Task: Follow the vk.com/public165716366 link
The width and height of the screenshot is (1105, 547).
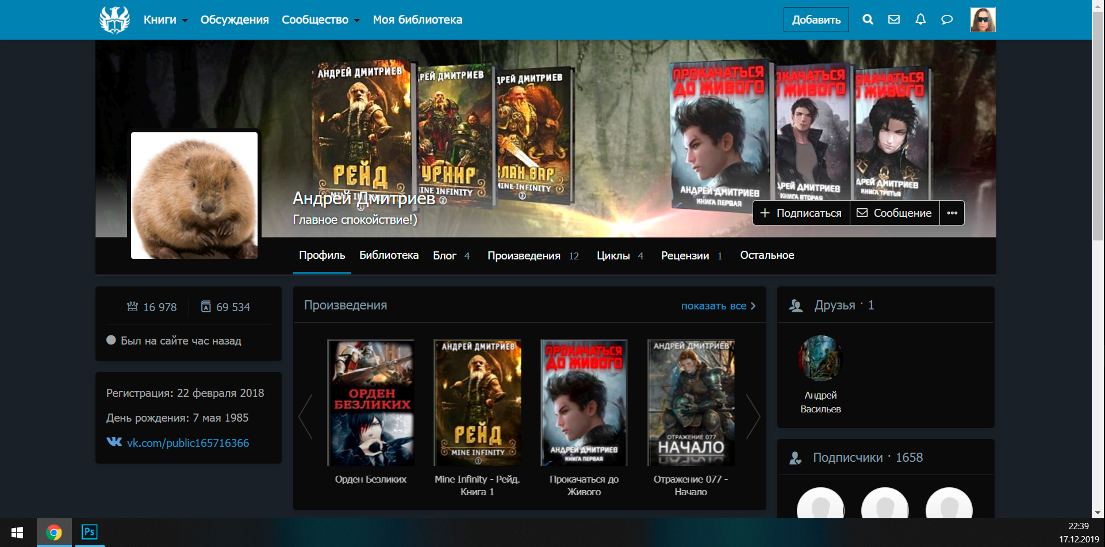Action: (x=187, y=443)
